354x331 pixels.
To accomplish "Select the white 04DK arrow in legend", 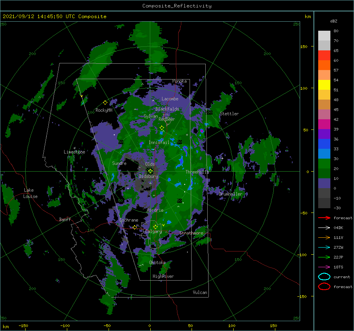I will coord(324,227).
